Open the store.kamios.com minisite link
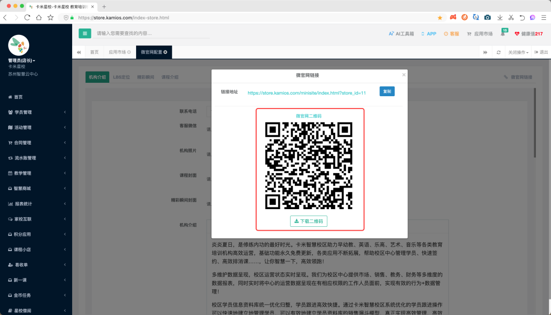This screenshot has width=551, height=315. click(x=307, y=92)
